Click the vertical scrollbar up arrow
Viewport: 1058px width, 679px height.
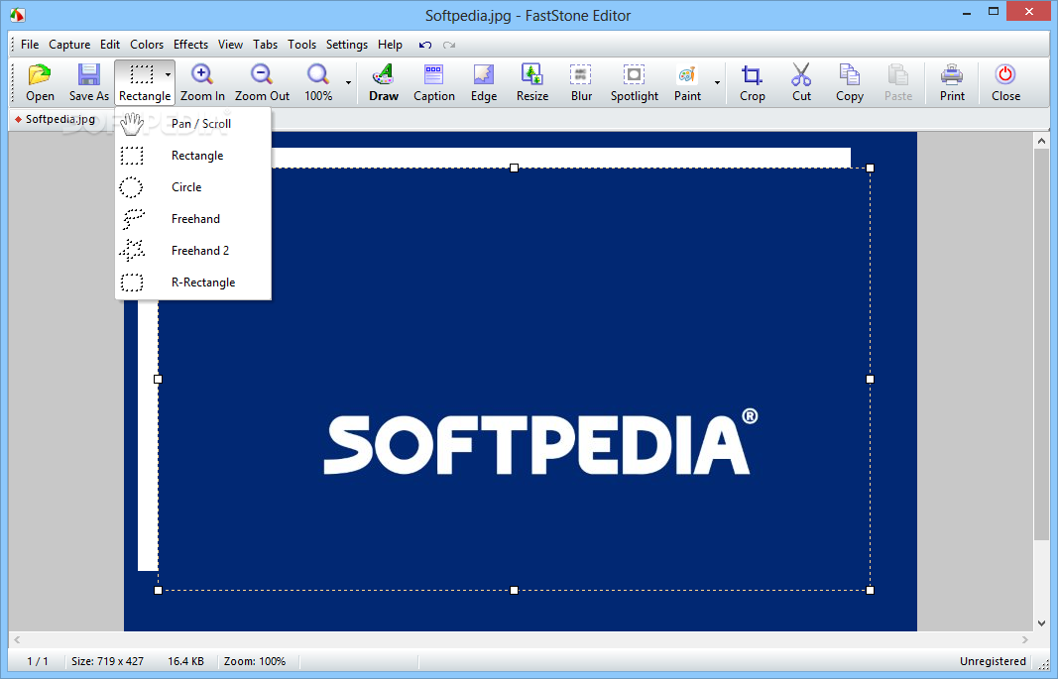point(1041,141)
